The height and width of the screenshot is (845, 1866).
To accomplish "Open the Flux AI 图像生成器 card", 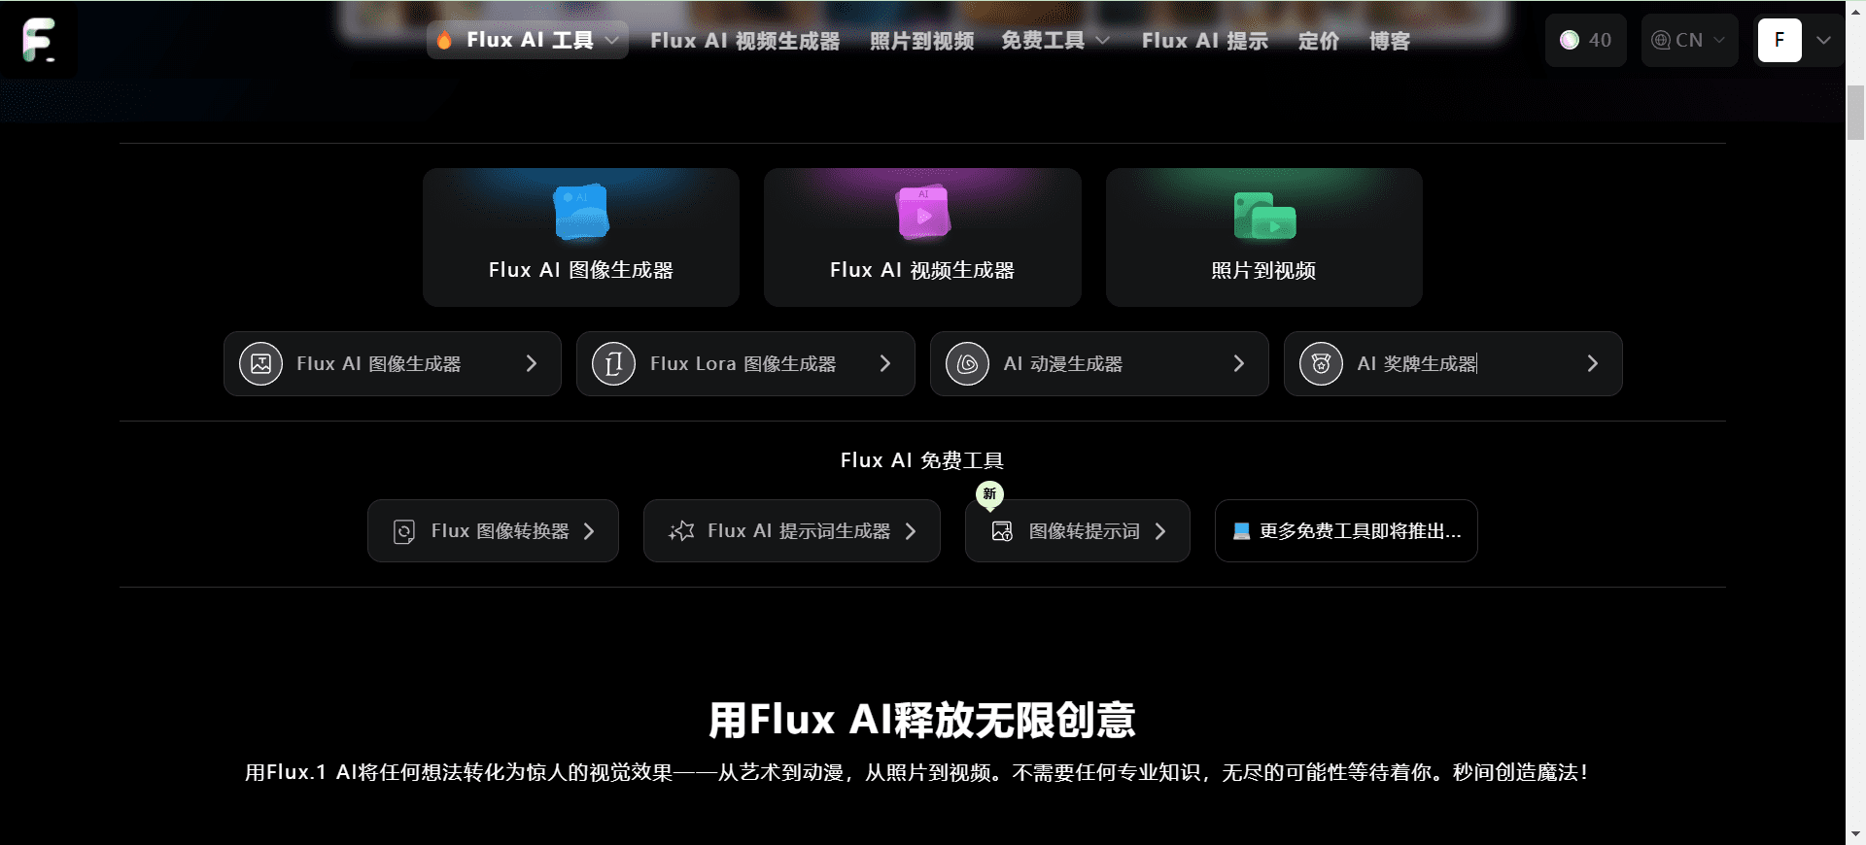I will tap(581, 237).
